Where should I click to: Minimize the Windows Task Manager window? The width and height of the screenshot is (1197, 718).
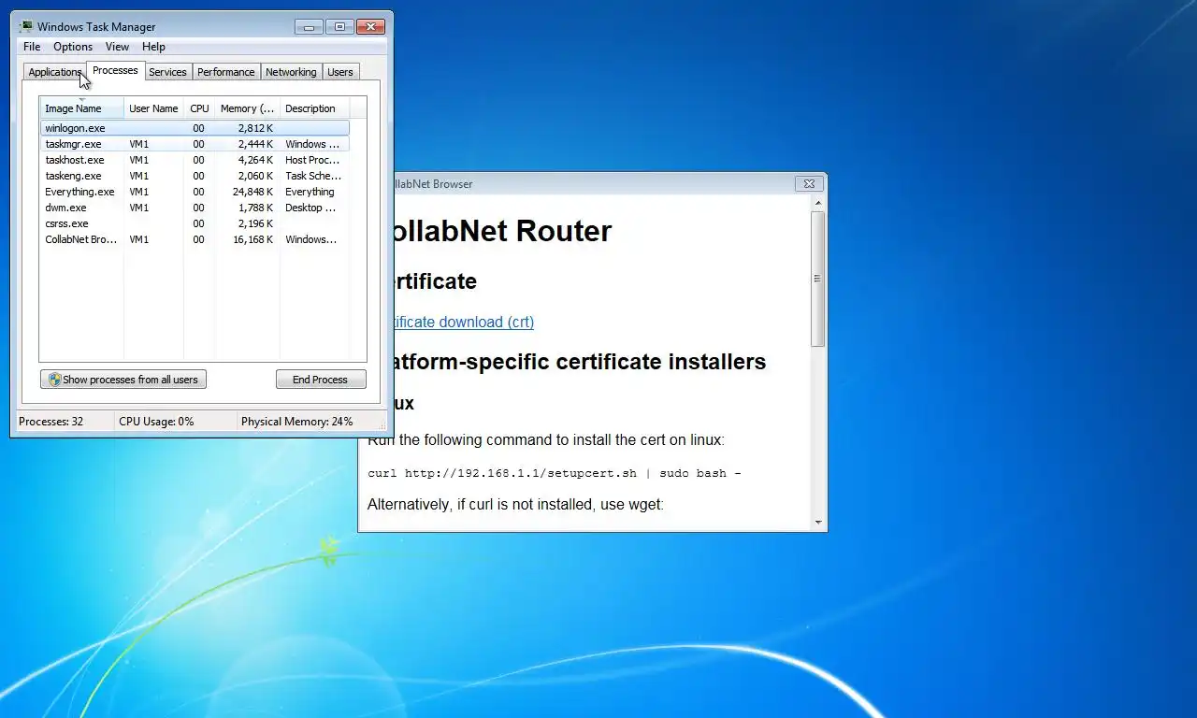[309, 27]
